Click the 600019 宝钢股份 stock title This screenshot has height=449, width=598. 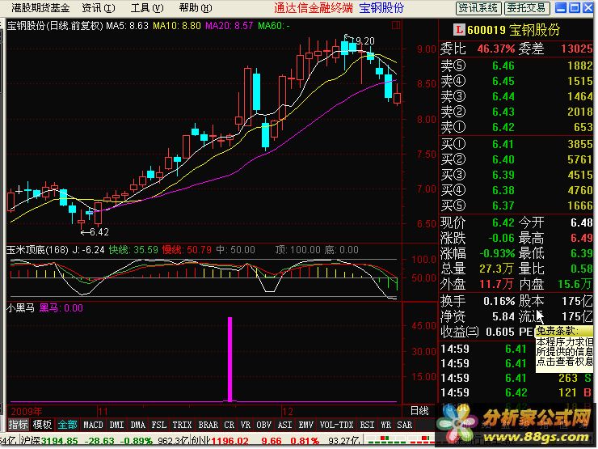[x=513, y=30]
